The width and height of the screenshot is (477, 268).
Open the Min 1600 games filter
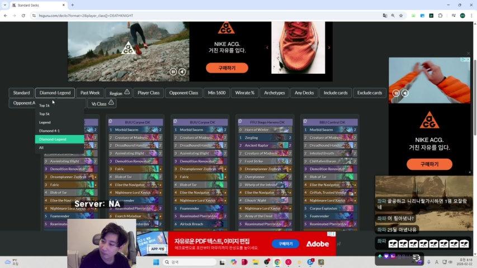[x=216, y=93]
